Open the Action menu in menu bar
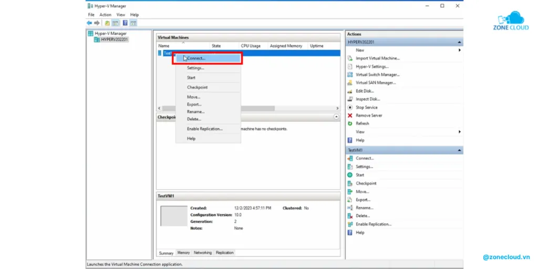Image resolution: width=538 pixels, height=269 pixels. [105, 15]
